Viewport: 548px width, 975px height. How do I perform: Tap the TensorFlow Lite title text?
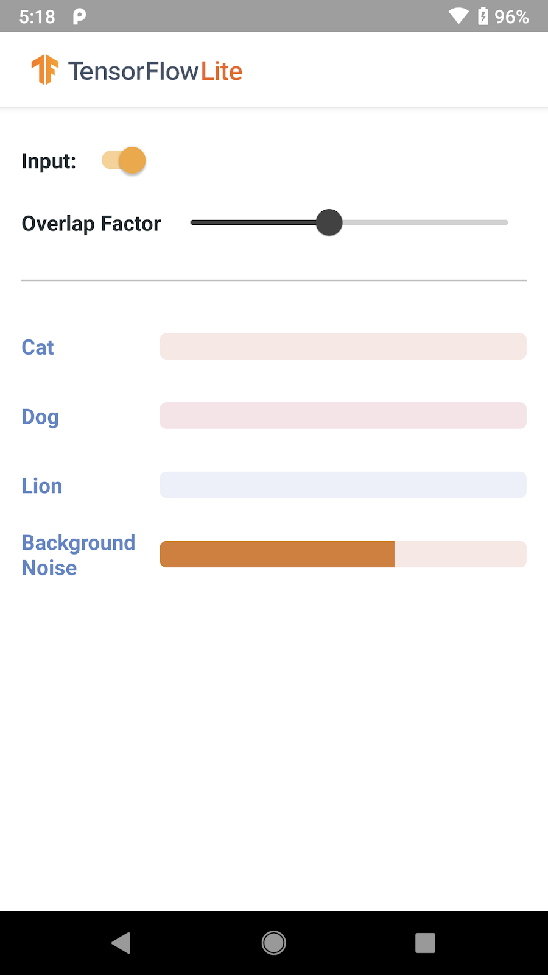155,71
